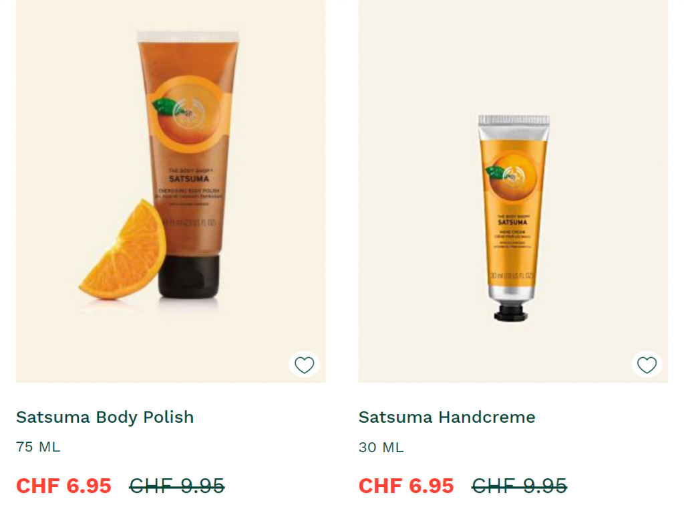This screenshot has width=684, height=505.
Task: Favorite the Satsuma Handcreme with heart icon
Action: point(647,365)
